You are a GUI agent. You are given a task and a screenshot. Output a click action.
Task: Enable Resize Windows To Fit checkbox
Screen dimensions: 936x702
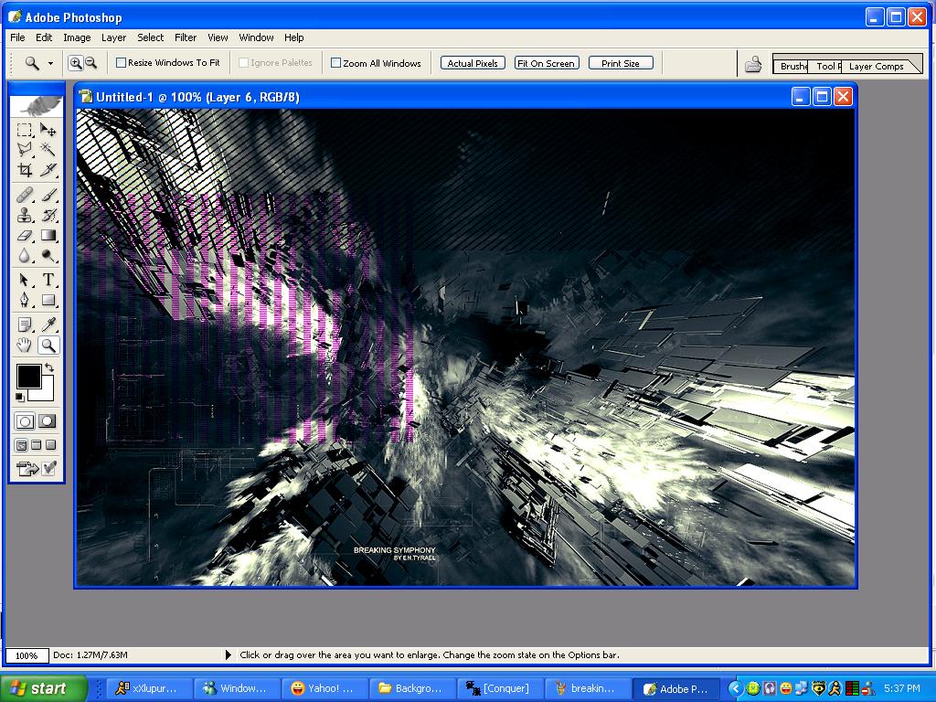tap(121, 63)
